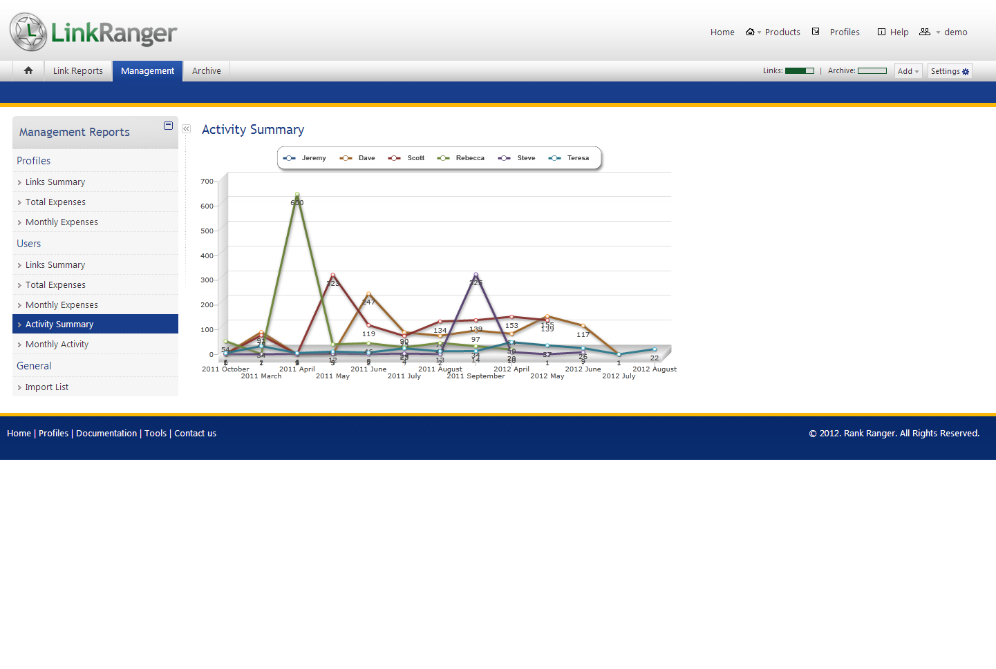Click the Settings gear icon
Viewport: 996px width, 669px height.
point(966,72)
